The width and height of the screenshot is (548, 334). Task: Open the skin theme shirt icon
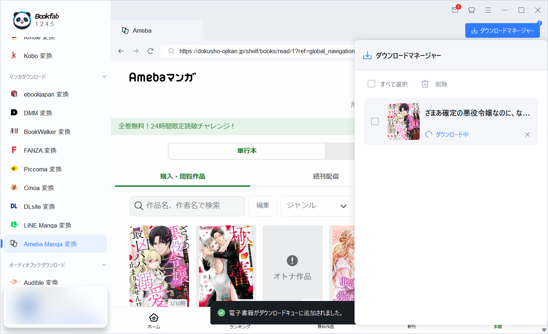click(472, 10)
